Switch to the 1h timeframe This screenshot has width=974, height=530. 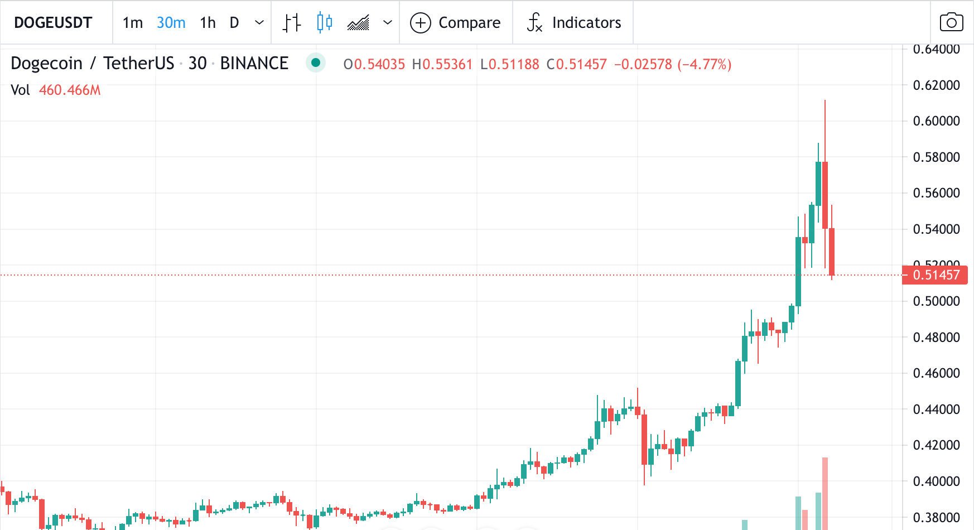pyautogui.click(x=208, y=23)
